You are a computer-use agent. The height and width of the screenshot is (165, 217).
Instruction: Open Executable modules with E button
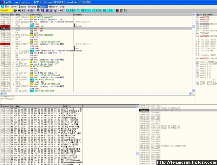[x=71, y=11]
